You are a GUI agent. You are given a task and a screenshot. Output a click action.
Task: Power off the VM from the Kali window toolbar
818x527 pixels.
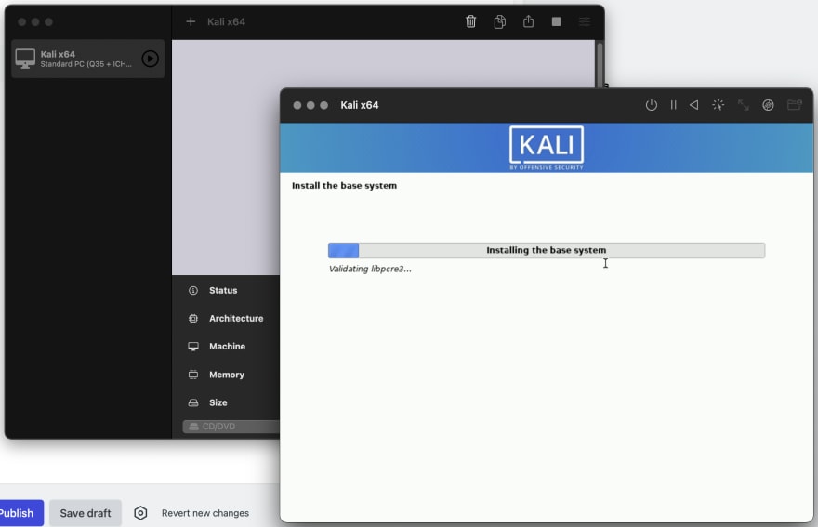coord(651,105)
